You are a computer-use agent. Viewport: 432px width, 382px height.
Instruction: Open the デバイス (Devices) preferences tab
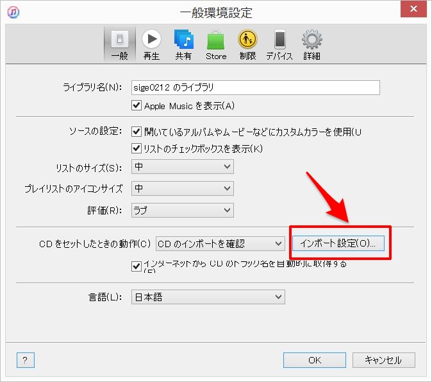point(279,44)
